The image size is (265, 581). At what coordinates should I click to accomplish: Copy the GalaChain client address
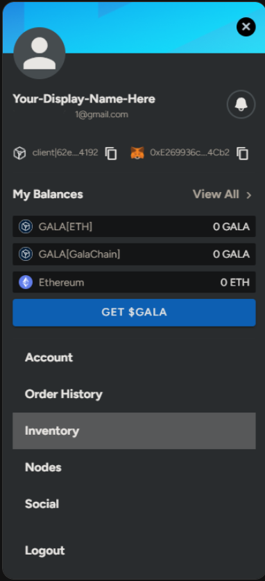pyautogui.click(x=111, y=153)
